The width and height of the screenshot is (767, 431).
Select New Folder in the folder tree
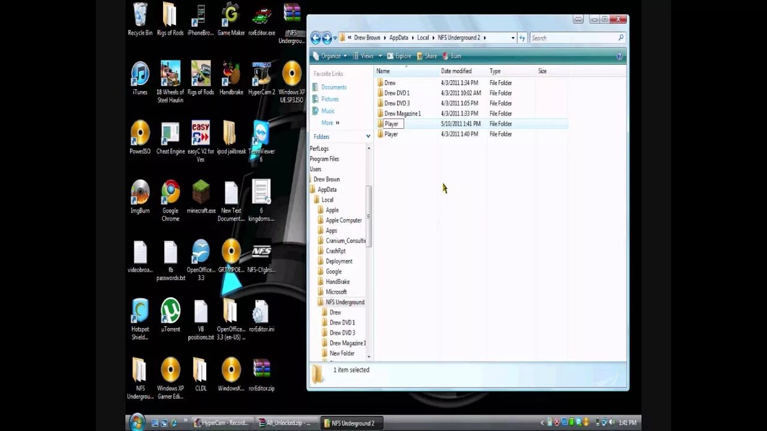[342, 353]
